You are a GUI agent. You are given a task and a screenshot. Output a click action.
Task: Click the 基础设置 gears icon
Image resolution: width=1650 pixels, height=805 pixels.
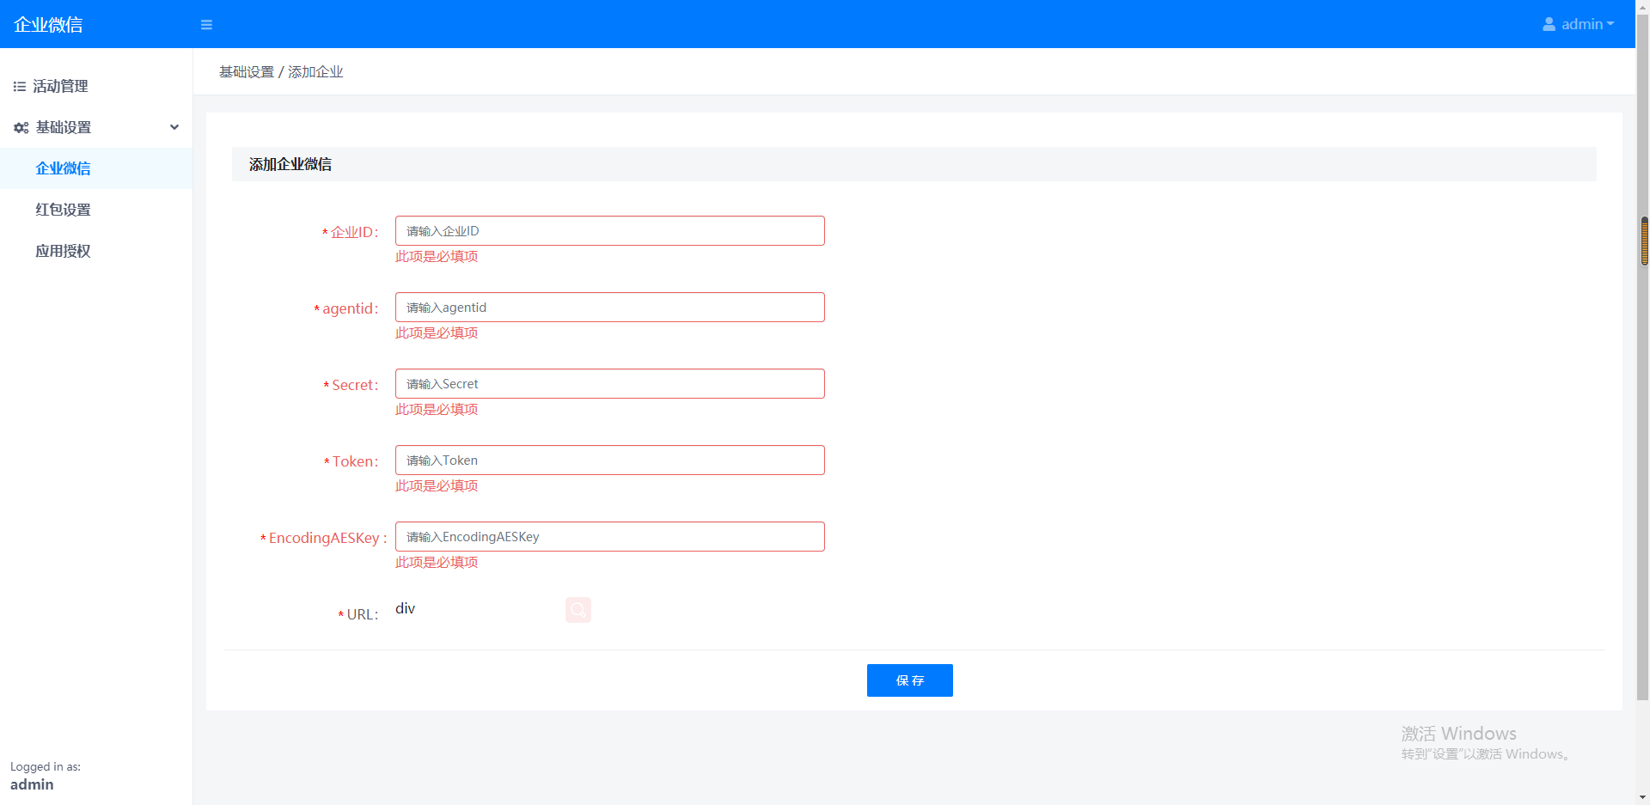(x=21, y=127)
